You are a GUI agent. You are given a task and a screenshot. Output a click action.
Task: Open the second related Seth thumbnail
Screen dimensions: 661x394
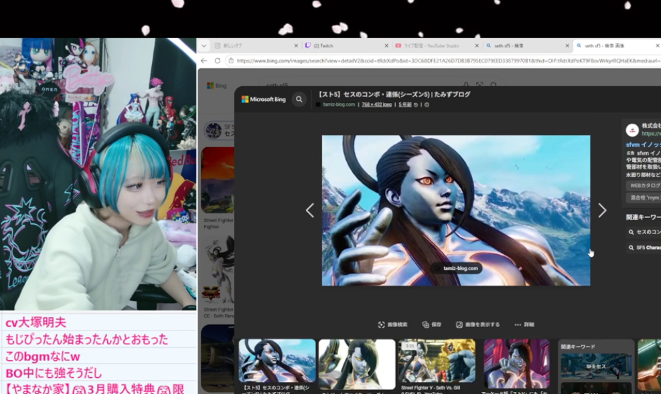(x=357, y=366)
